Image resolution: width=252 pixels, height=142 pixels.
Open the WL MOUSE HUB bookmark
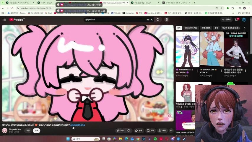click(x=35, y=13)
